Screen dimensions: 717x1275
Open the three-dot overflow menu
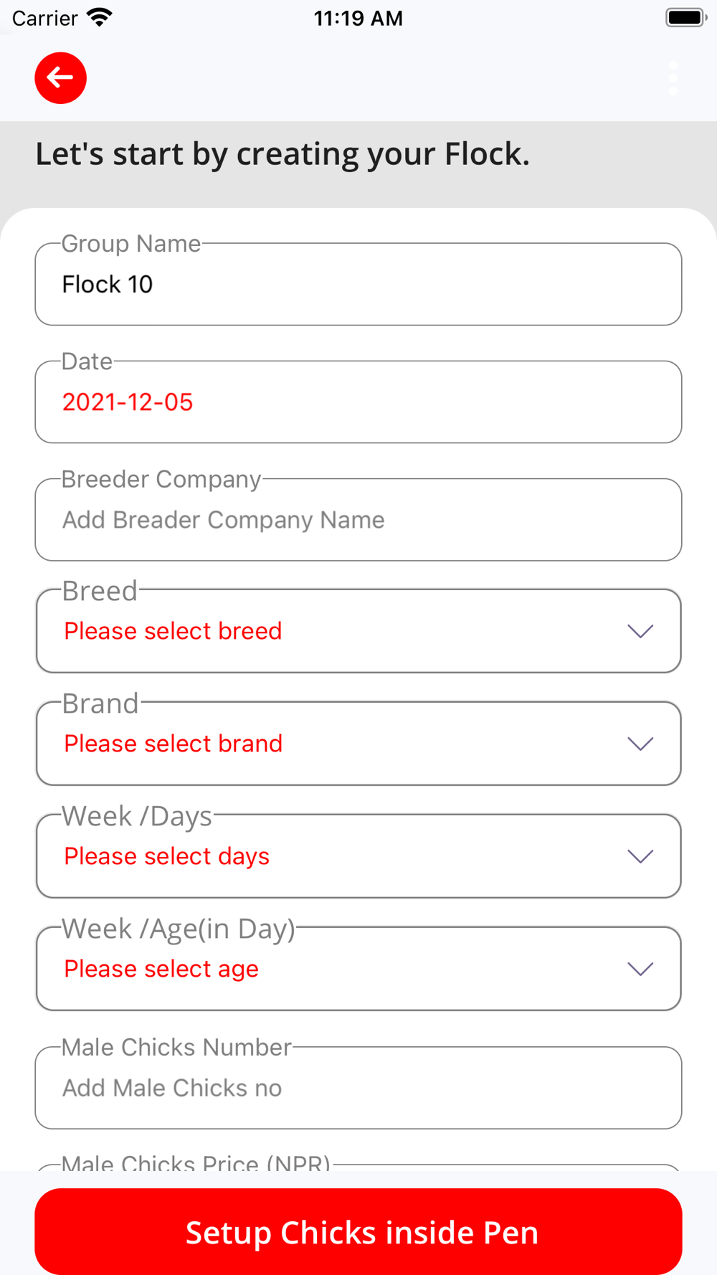(x=673, y=77)
